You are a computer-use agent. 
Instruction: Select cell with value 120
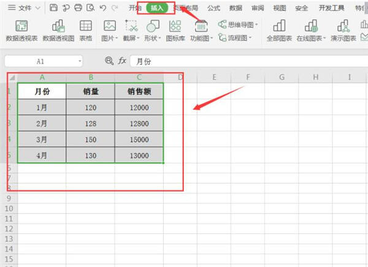[91, 107]
